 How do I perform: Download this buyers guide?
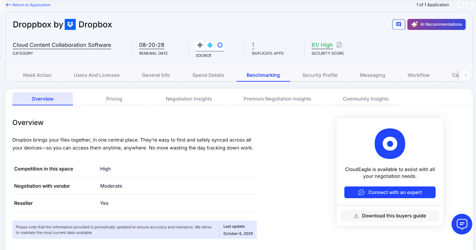pyautogui.click(x=390, y=216)
